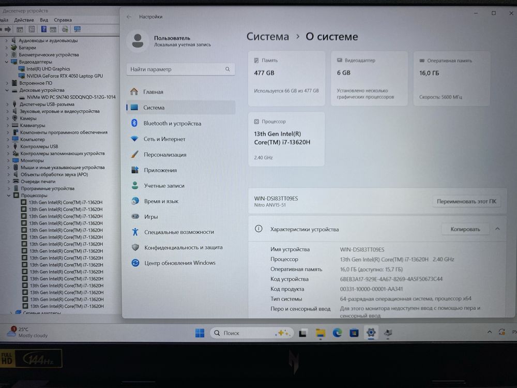Click the monitor scan icon in Device Manager toolbar
Screen dimensions: 517x388
[x=77, y=29]
